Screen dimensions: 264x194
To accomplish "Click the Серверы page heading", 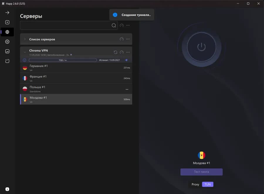I will click(31, 16).
